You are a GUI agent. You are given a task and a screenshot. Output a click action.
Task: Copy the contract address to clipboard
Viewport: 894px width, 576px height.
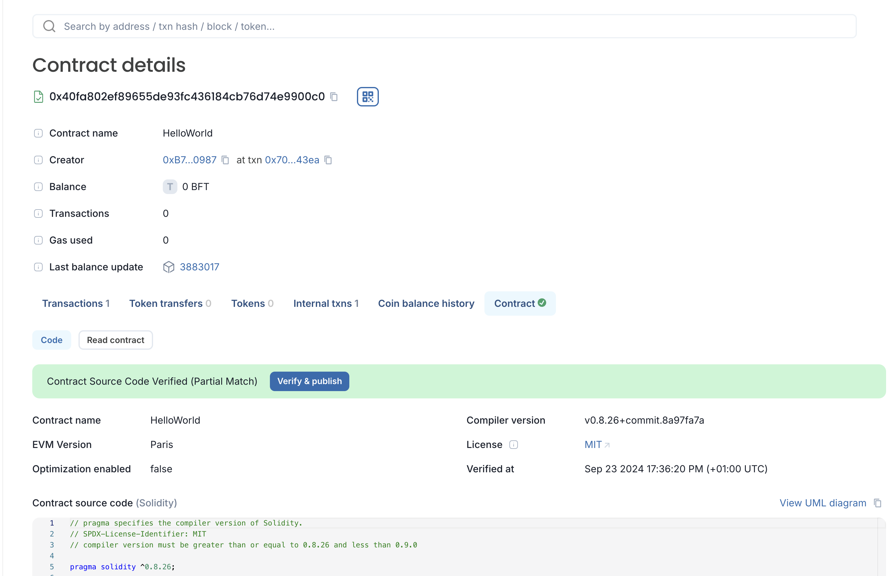point(334,96)
